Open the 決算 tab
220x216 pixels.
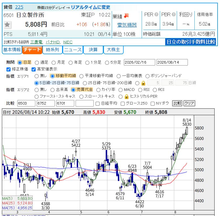(x=93, y=50)
